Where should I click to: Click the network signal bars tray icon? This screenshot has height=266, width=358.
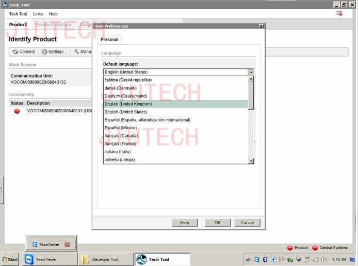point(316,259)
